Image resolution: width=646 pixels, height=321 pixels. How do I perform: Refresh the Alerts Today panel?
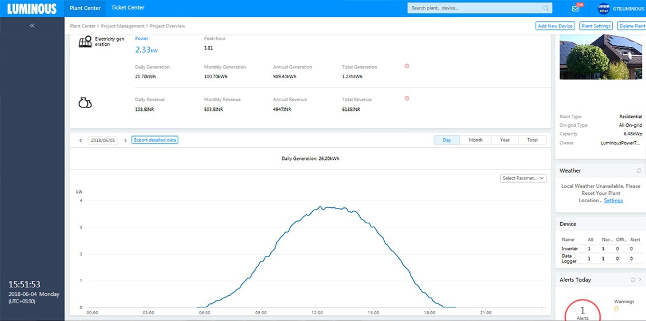click(633, 280)
